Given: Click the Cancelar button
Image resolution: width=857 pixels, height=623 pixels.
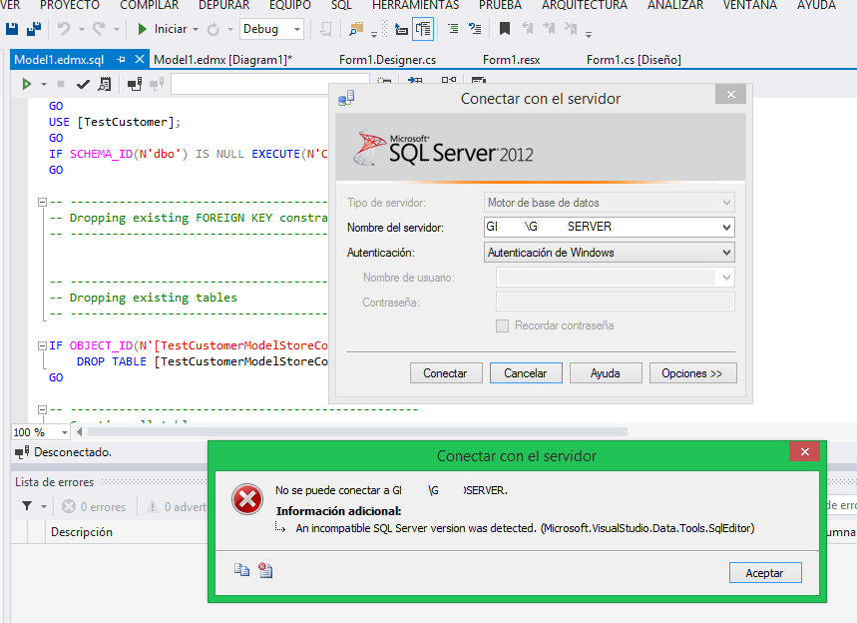Looking at the screenshot, I should click(x=526, y=373).
